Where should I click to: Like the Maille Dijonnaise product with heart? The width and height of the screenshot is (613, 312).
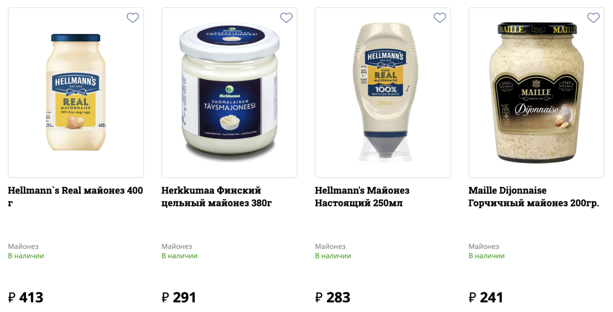click(593, 18)
